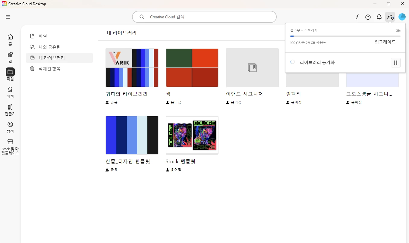Click the 업그레이드 button
Image resolution: width=409 pixels, height=243 pixels.
(x=385, y=42)
